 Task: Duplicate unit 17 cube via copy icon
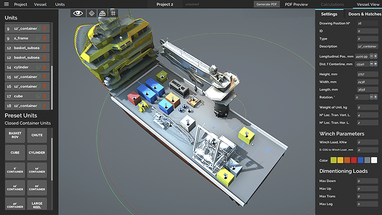pos(38,96)
